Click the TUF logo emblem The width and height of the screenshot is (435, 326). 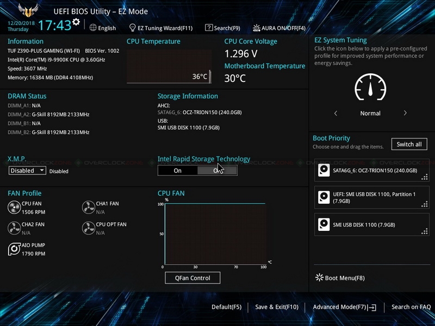click(x=28, y=10)
